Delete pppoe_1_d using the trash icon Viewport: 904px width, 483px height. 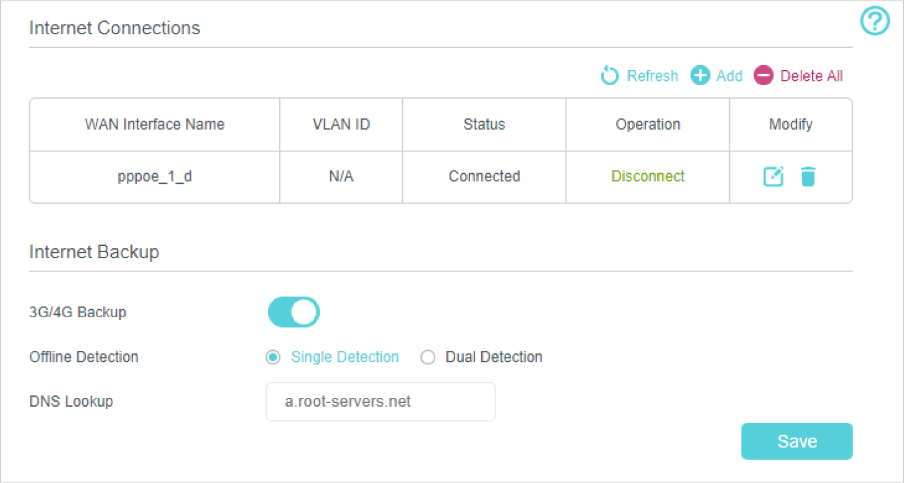tap(808, 177)
